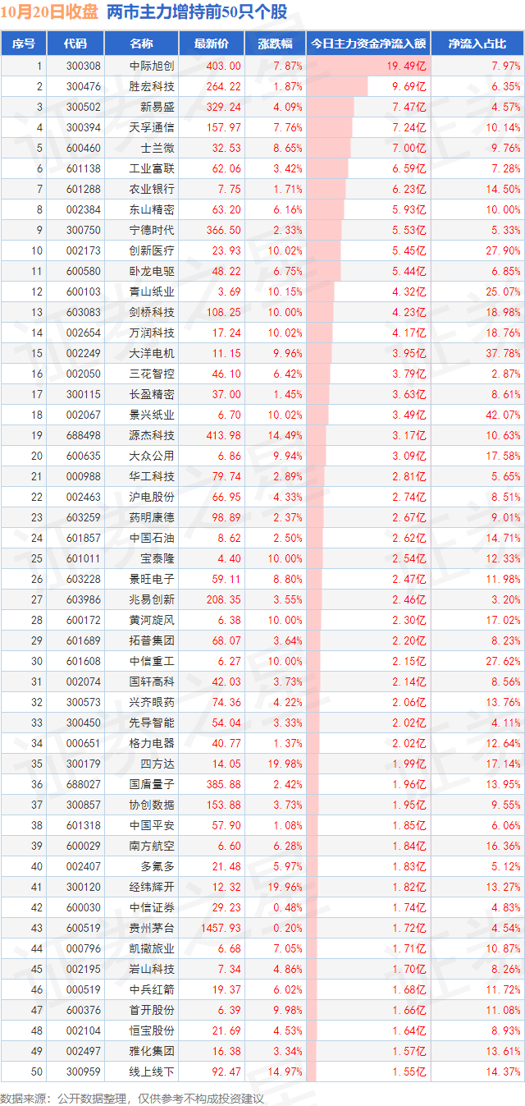Select 青山纸业 in the name column

click(152, 291)
